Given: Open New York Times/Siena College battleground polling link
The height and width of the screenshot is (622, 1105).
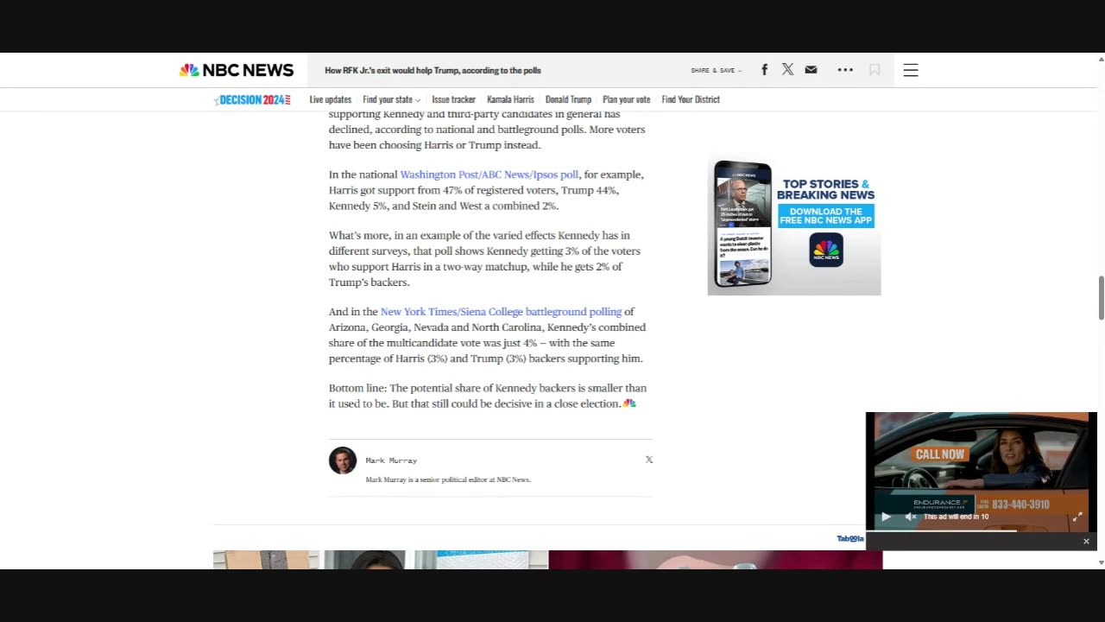Looking at the screenshot, I should click(502, 312).
